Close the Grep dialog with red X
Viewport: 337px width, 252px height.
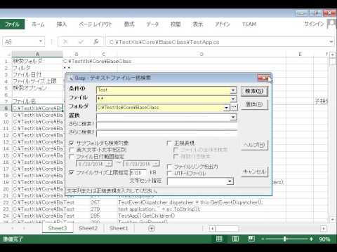(x=263, y=78)
